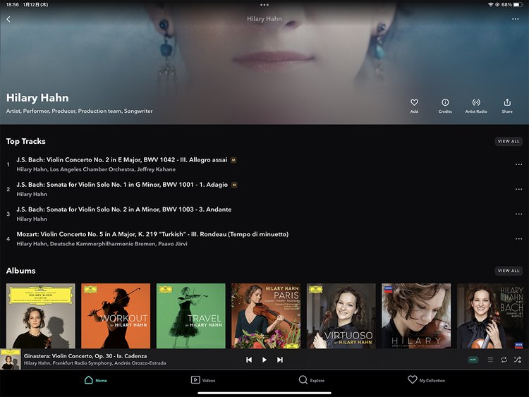Toggle shuffle mode
Viewport: 529px width, 397px height.
tap(518, 360)
